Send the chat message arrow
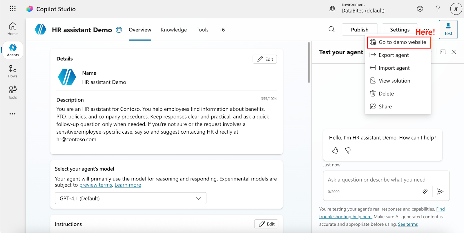 pos(440,191)
